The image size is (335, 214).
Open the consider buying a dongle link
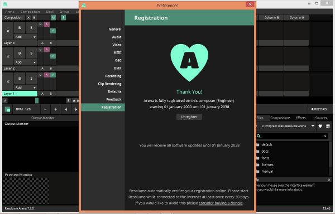point(221,203)
